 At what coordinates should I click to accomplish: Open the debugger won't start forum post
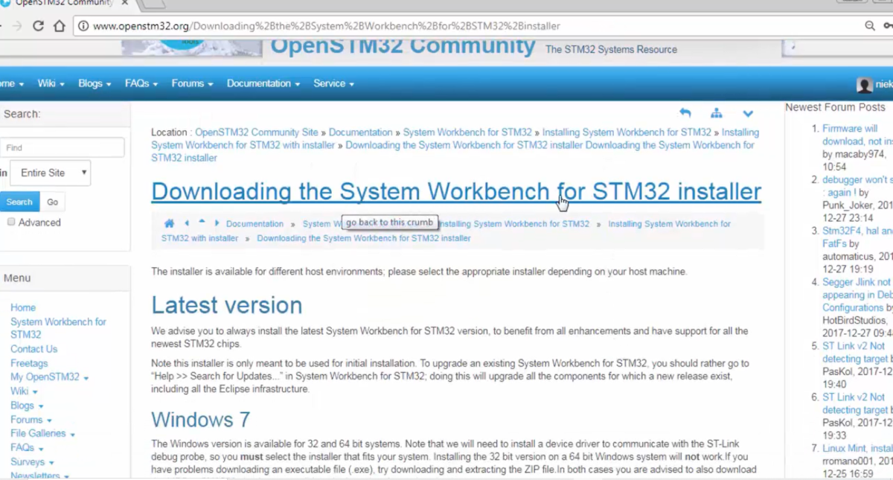(857, 186)
